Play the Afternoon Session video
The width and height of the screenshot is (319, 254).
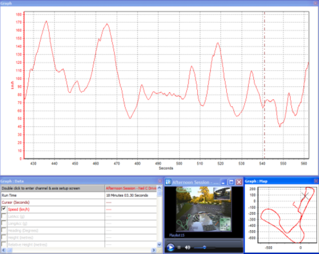[171, 247]
